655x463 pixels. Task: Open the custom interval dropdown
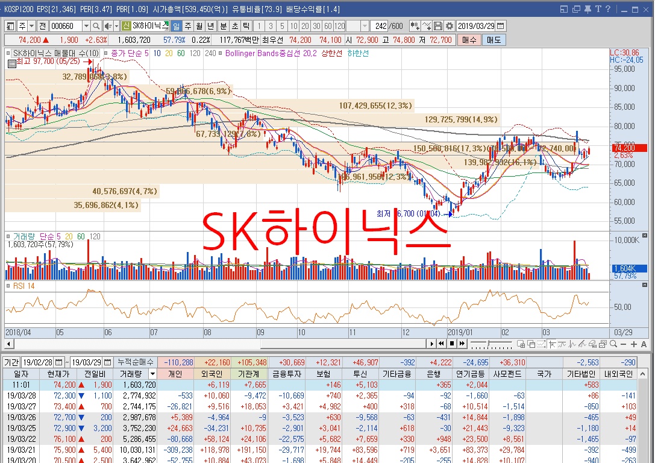tap(365, 26)
